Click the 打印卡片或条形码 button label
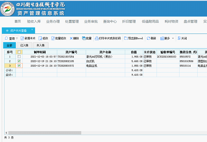Screen dimensions: 207x142 [x=110, y=38]
